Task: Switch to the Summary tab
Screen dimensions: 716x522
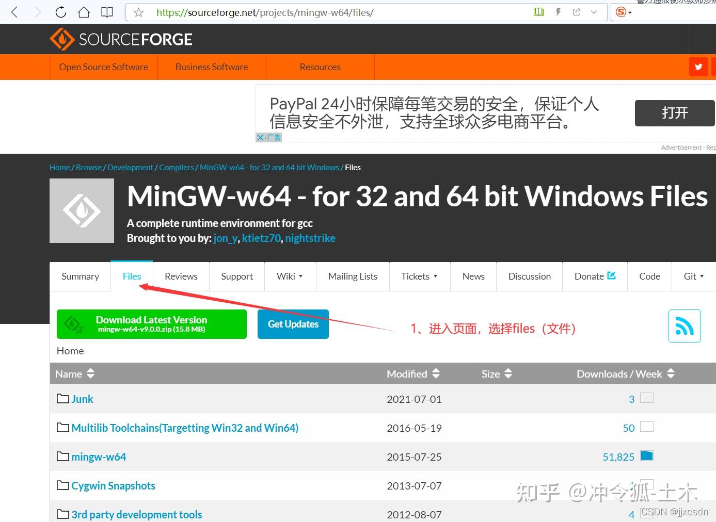Action: (x=80, y=276)
